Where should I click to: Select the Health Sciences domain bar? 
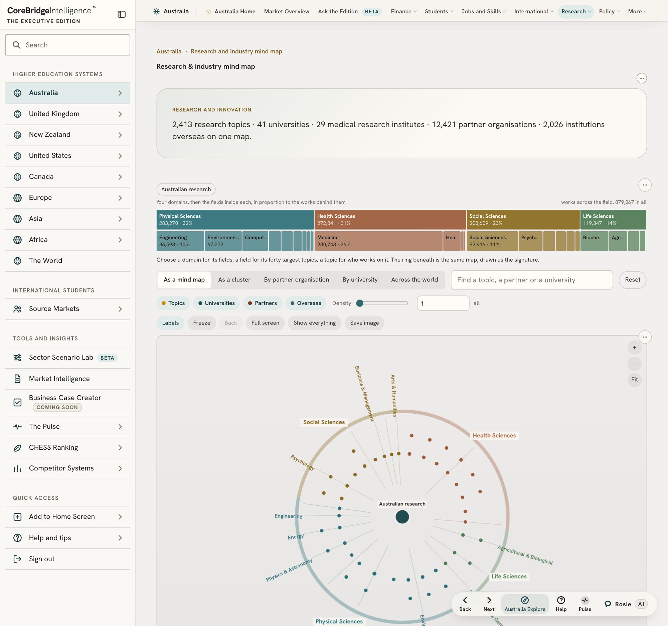coord(390,220)
